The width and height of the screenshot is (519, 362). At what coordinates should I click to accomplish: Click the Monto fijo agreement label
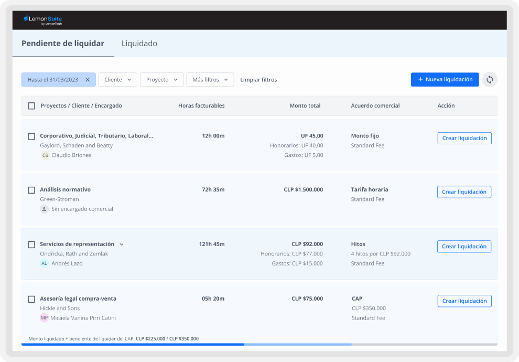[365, 136]
